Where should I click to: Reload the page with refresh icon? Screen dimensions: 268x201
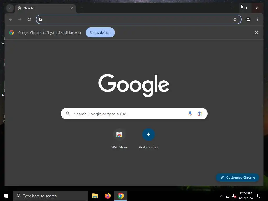click(29, 19)
